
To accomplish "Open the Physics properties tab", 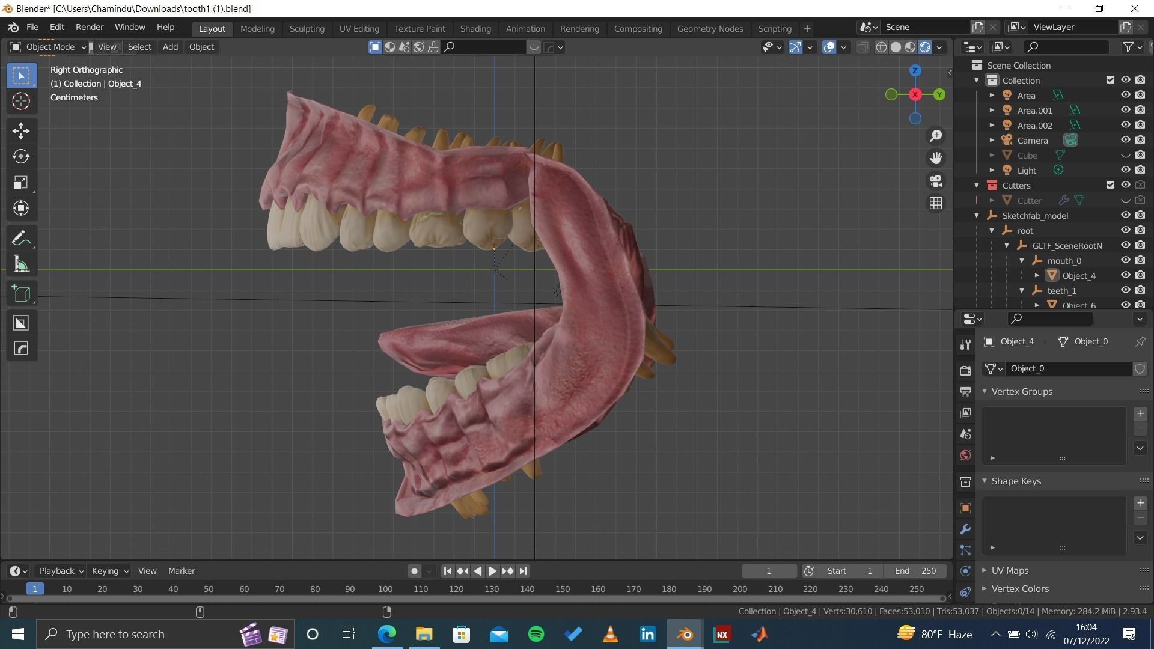I will coord(965,571).
